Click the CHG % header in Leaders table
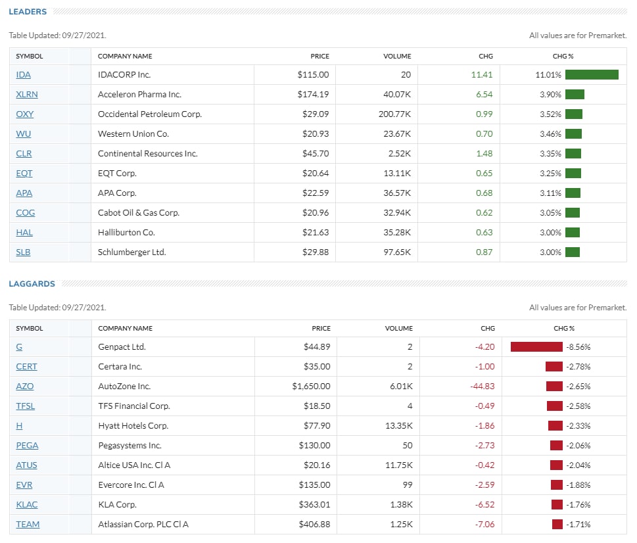 [563, 56]
